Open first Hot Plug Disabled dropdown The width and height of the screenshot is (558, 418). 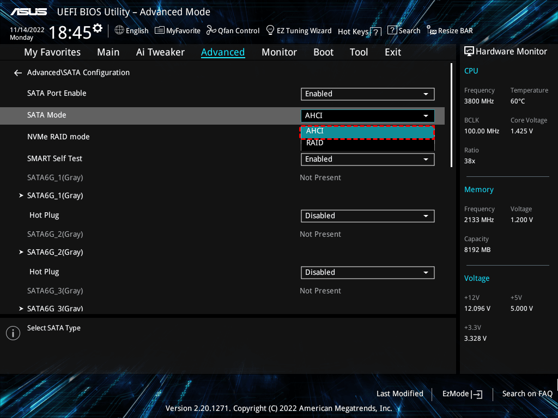point(367,216)
